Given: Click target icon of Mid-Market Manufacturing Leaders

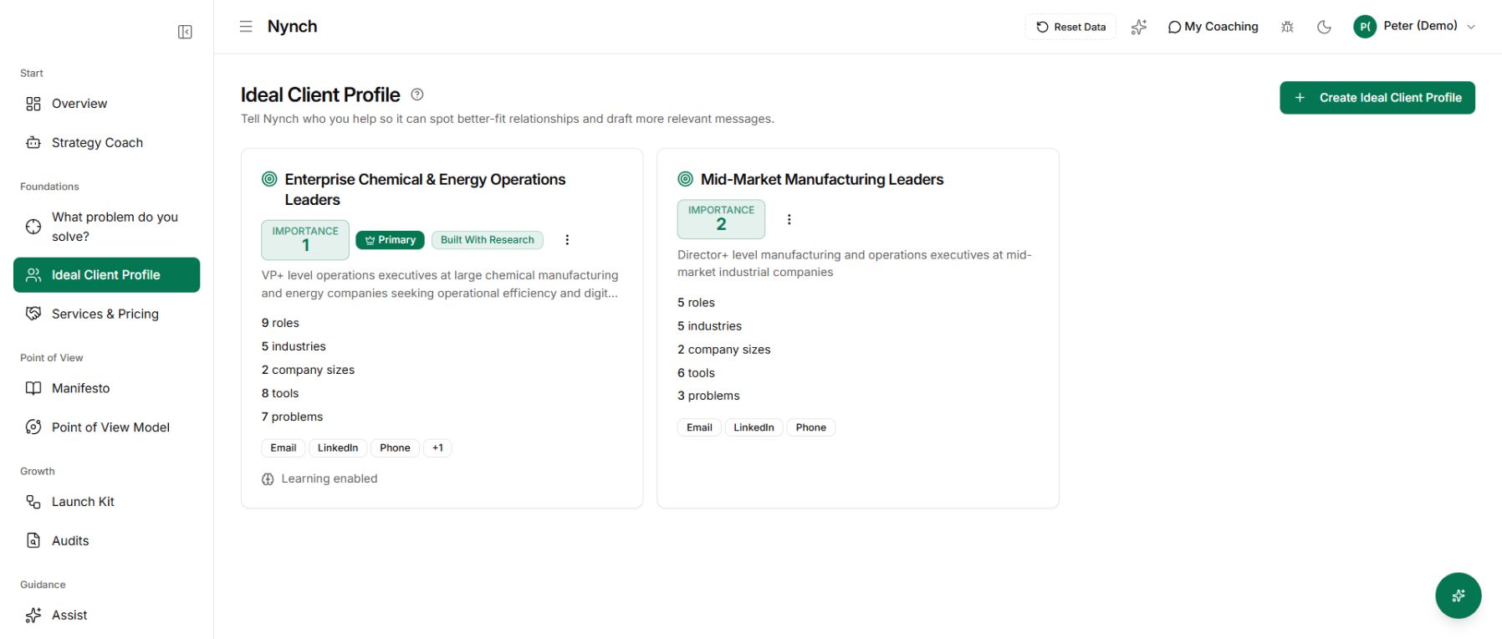Looking at the screenshot, I should click(x=685, y=179).
